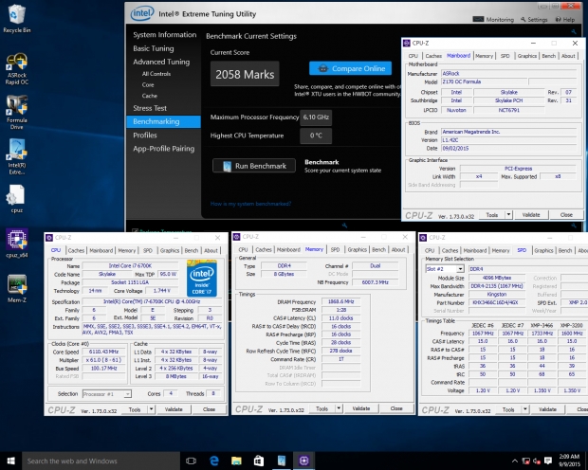Click the Compare Online button
Viewport: 588px width, 470px height.
pos(350,68)
